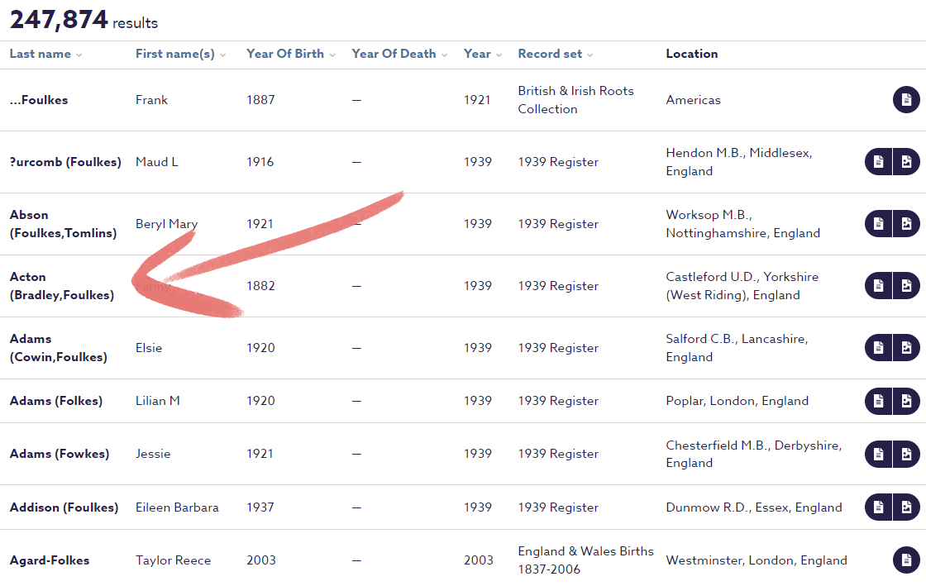Viewport: 926px width, 586px height.
Task: Click Salford C.B., Lancashire location
Action: [x=737, y=348]
